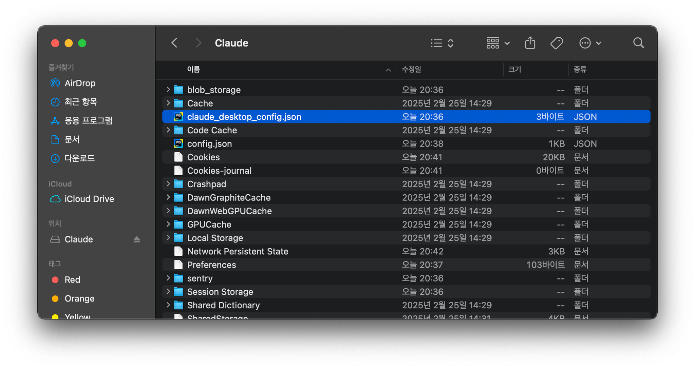Select the blob_storage folder icon
Image resolution: width=695 pixels, height=369 pixels.
pyautogui.click(x=179, y=90)
